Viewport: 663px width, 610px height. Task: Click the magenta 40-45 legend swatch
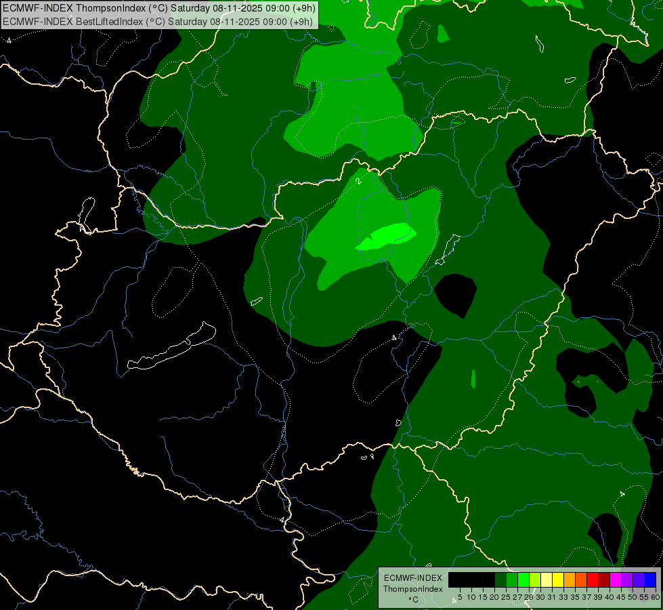click(x=616, y=579)
